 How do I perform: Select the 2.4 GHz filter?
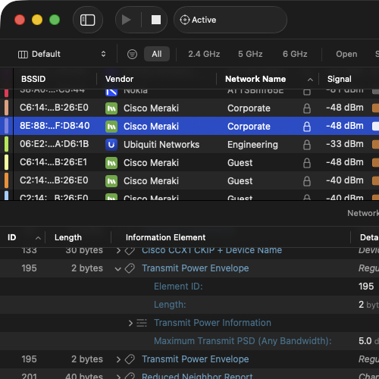coord(204,54)
